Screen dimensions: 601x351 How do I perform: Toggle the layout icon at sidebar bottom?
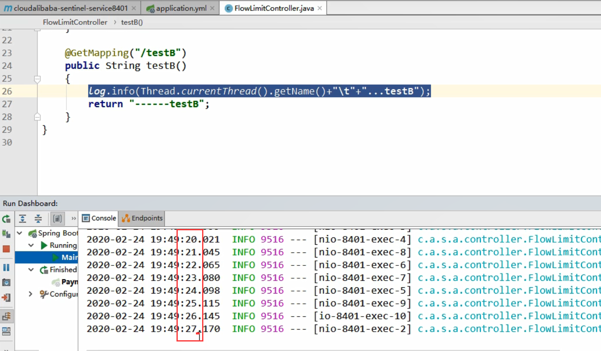[x=6, y=332]
